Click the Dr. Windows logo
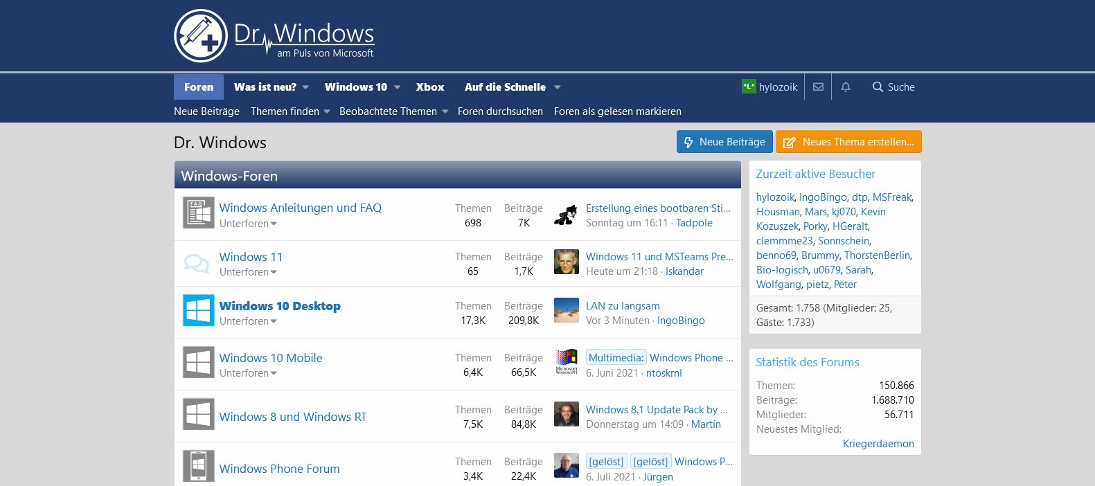Viewport: 1095px width, 486px height. coord(274,36)
